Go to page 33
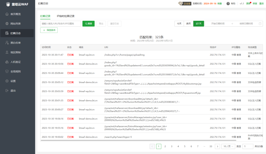The width and height of the screenshot is (266, 154). point(211,146)
